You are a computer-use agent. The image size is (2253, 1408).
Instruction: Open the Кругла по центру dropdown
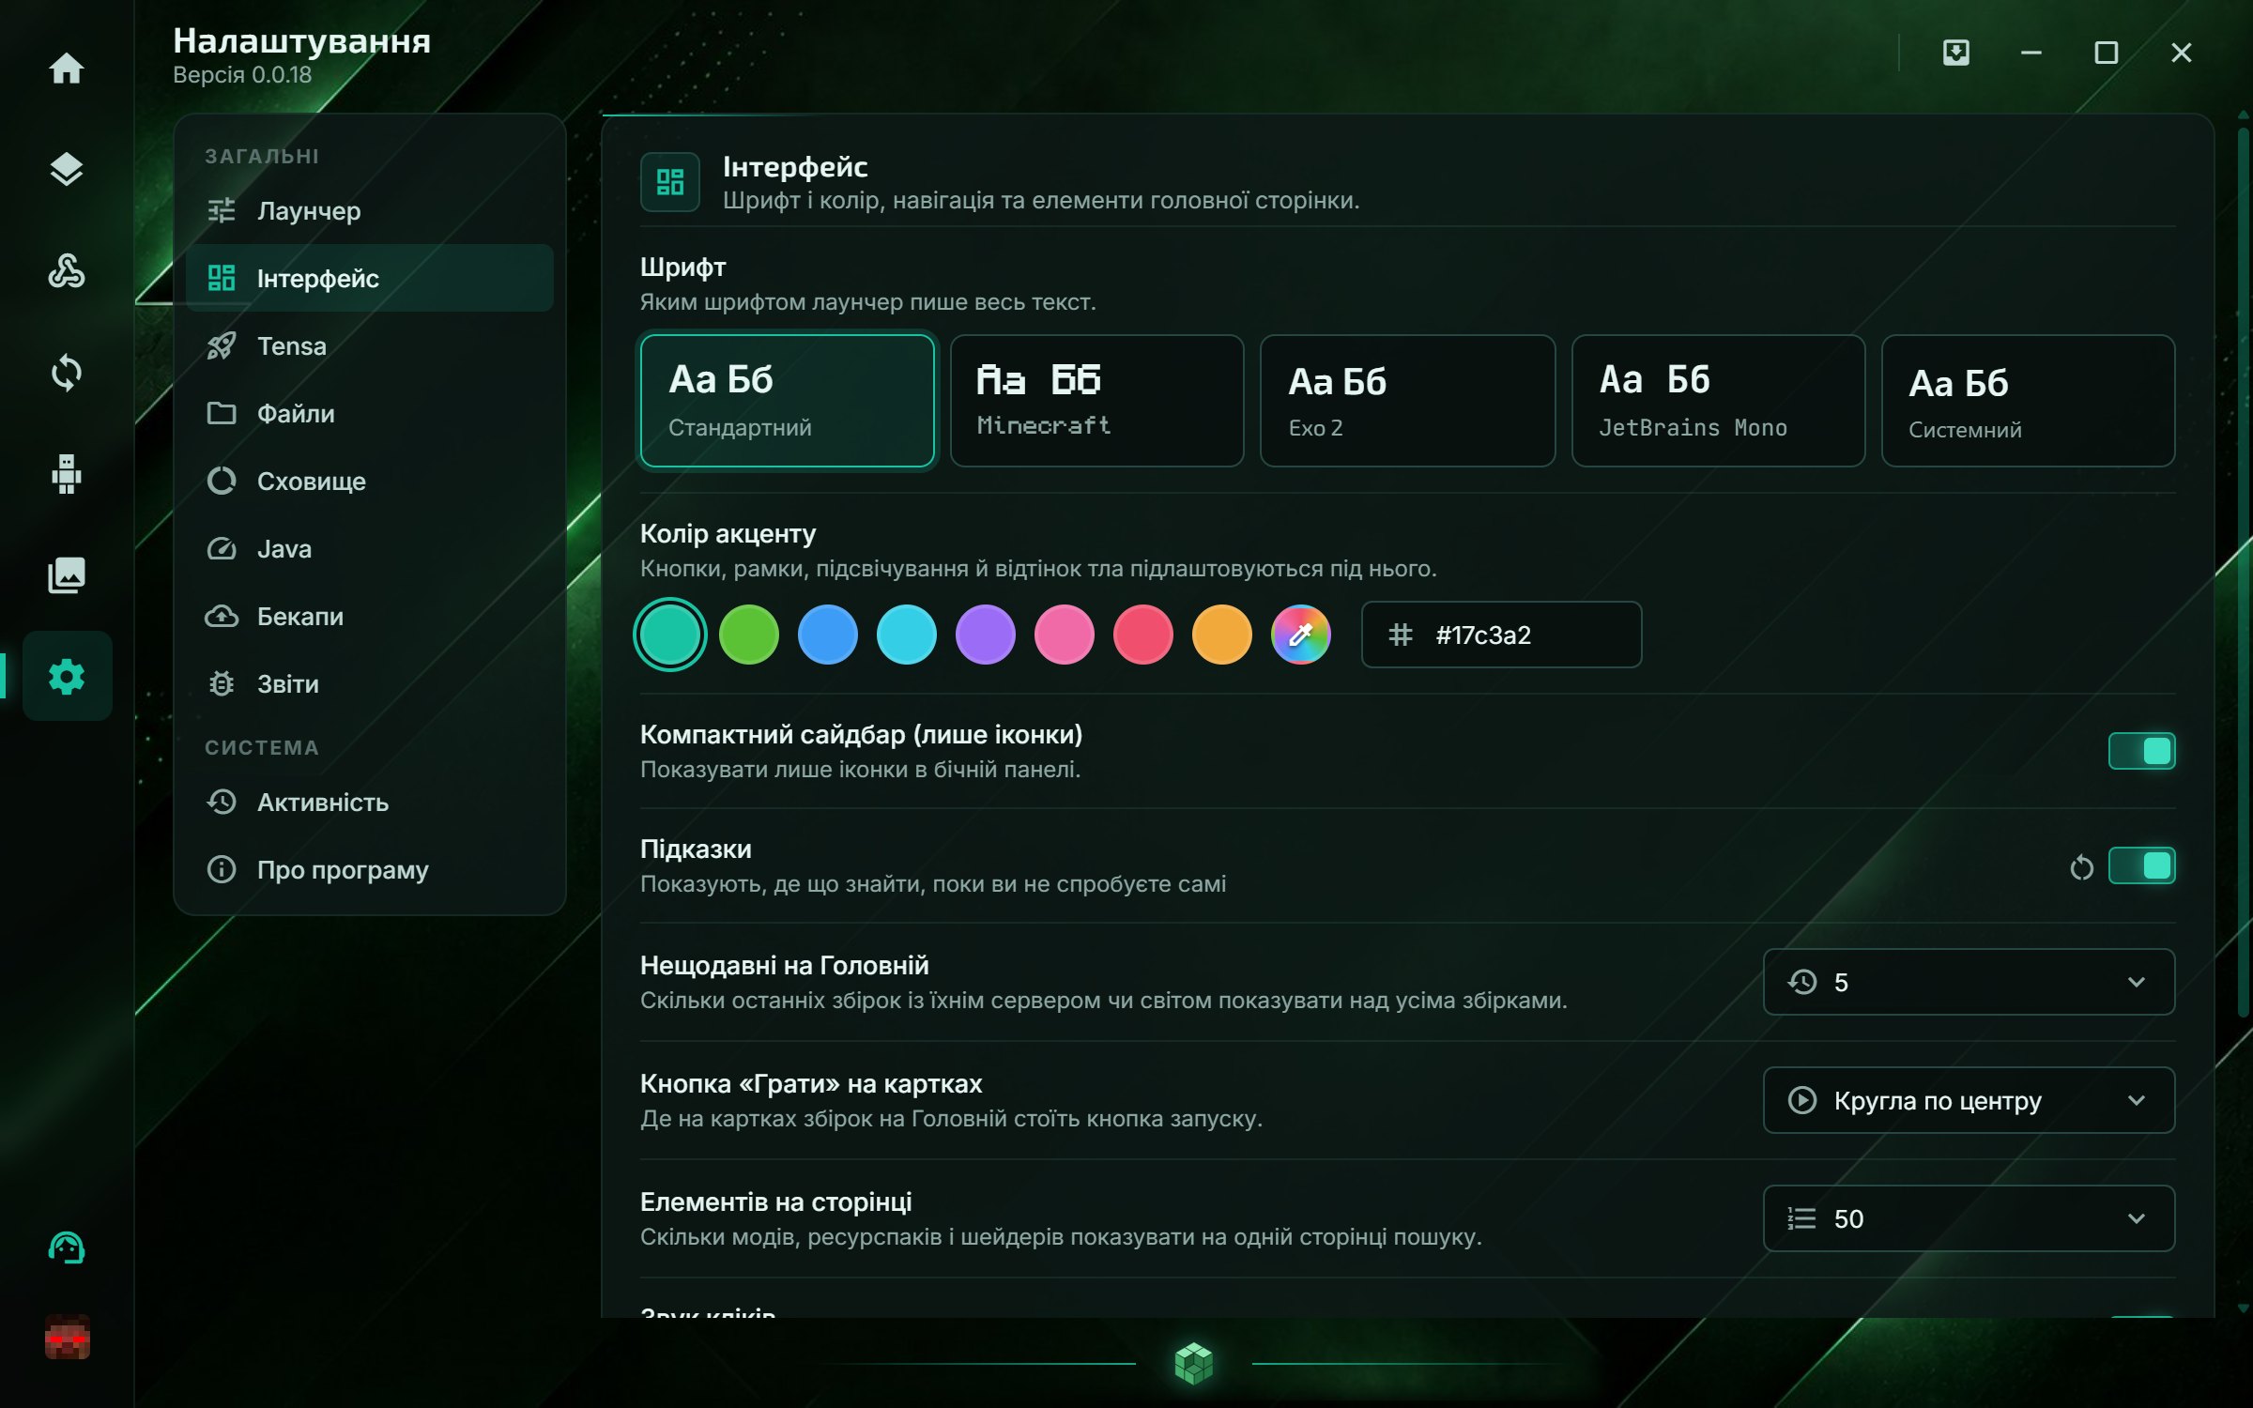tap(1969, 1100)
